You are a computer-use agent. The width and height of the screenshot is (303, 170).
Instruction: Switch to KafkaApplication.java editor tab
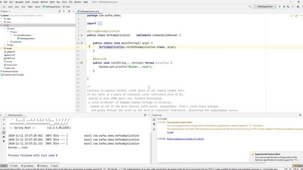pos(89,11)
